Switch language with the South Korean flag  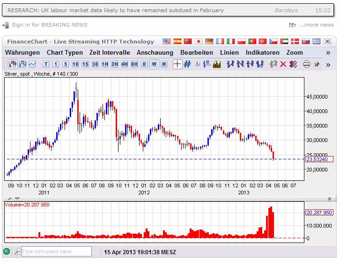(x=327, y=41)
